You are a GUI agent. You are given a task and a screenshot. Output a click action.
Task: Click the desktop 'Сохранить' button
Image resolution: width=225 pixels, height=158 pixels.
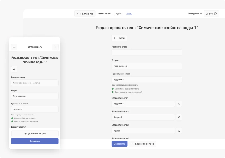coord(119,144)
